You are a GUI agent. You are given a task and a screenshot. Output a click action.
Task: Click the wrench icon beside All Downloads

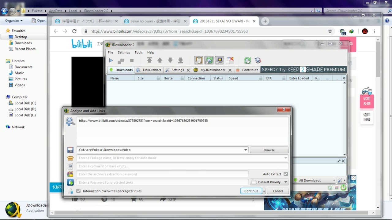pyautogui.click(x=340, y=181)
